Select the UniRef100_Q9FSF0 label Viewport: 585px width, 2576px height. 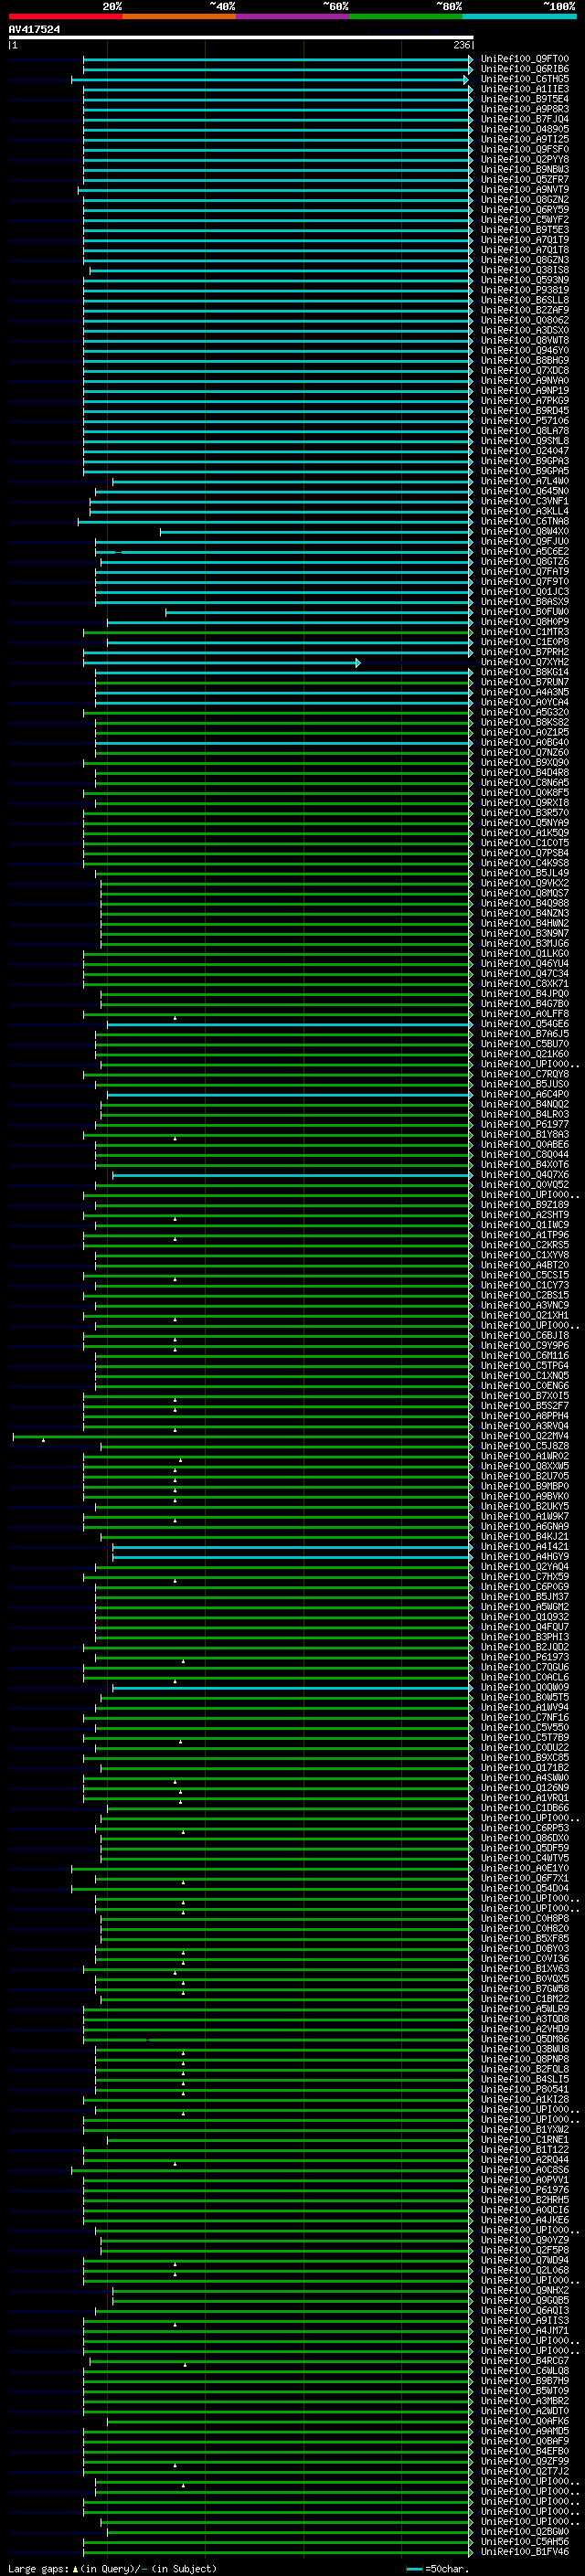point(524,149)
